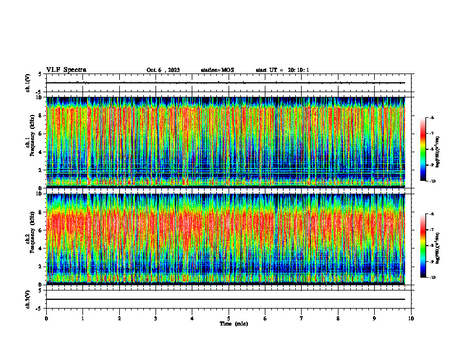463x357 pixels.
Task: Click the ch.1(V) waveform trace
Action: (x=226, y=83)
